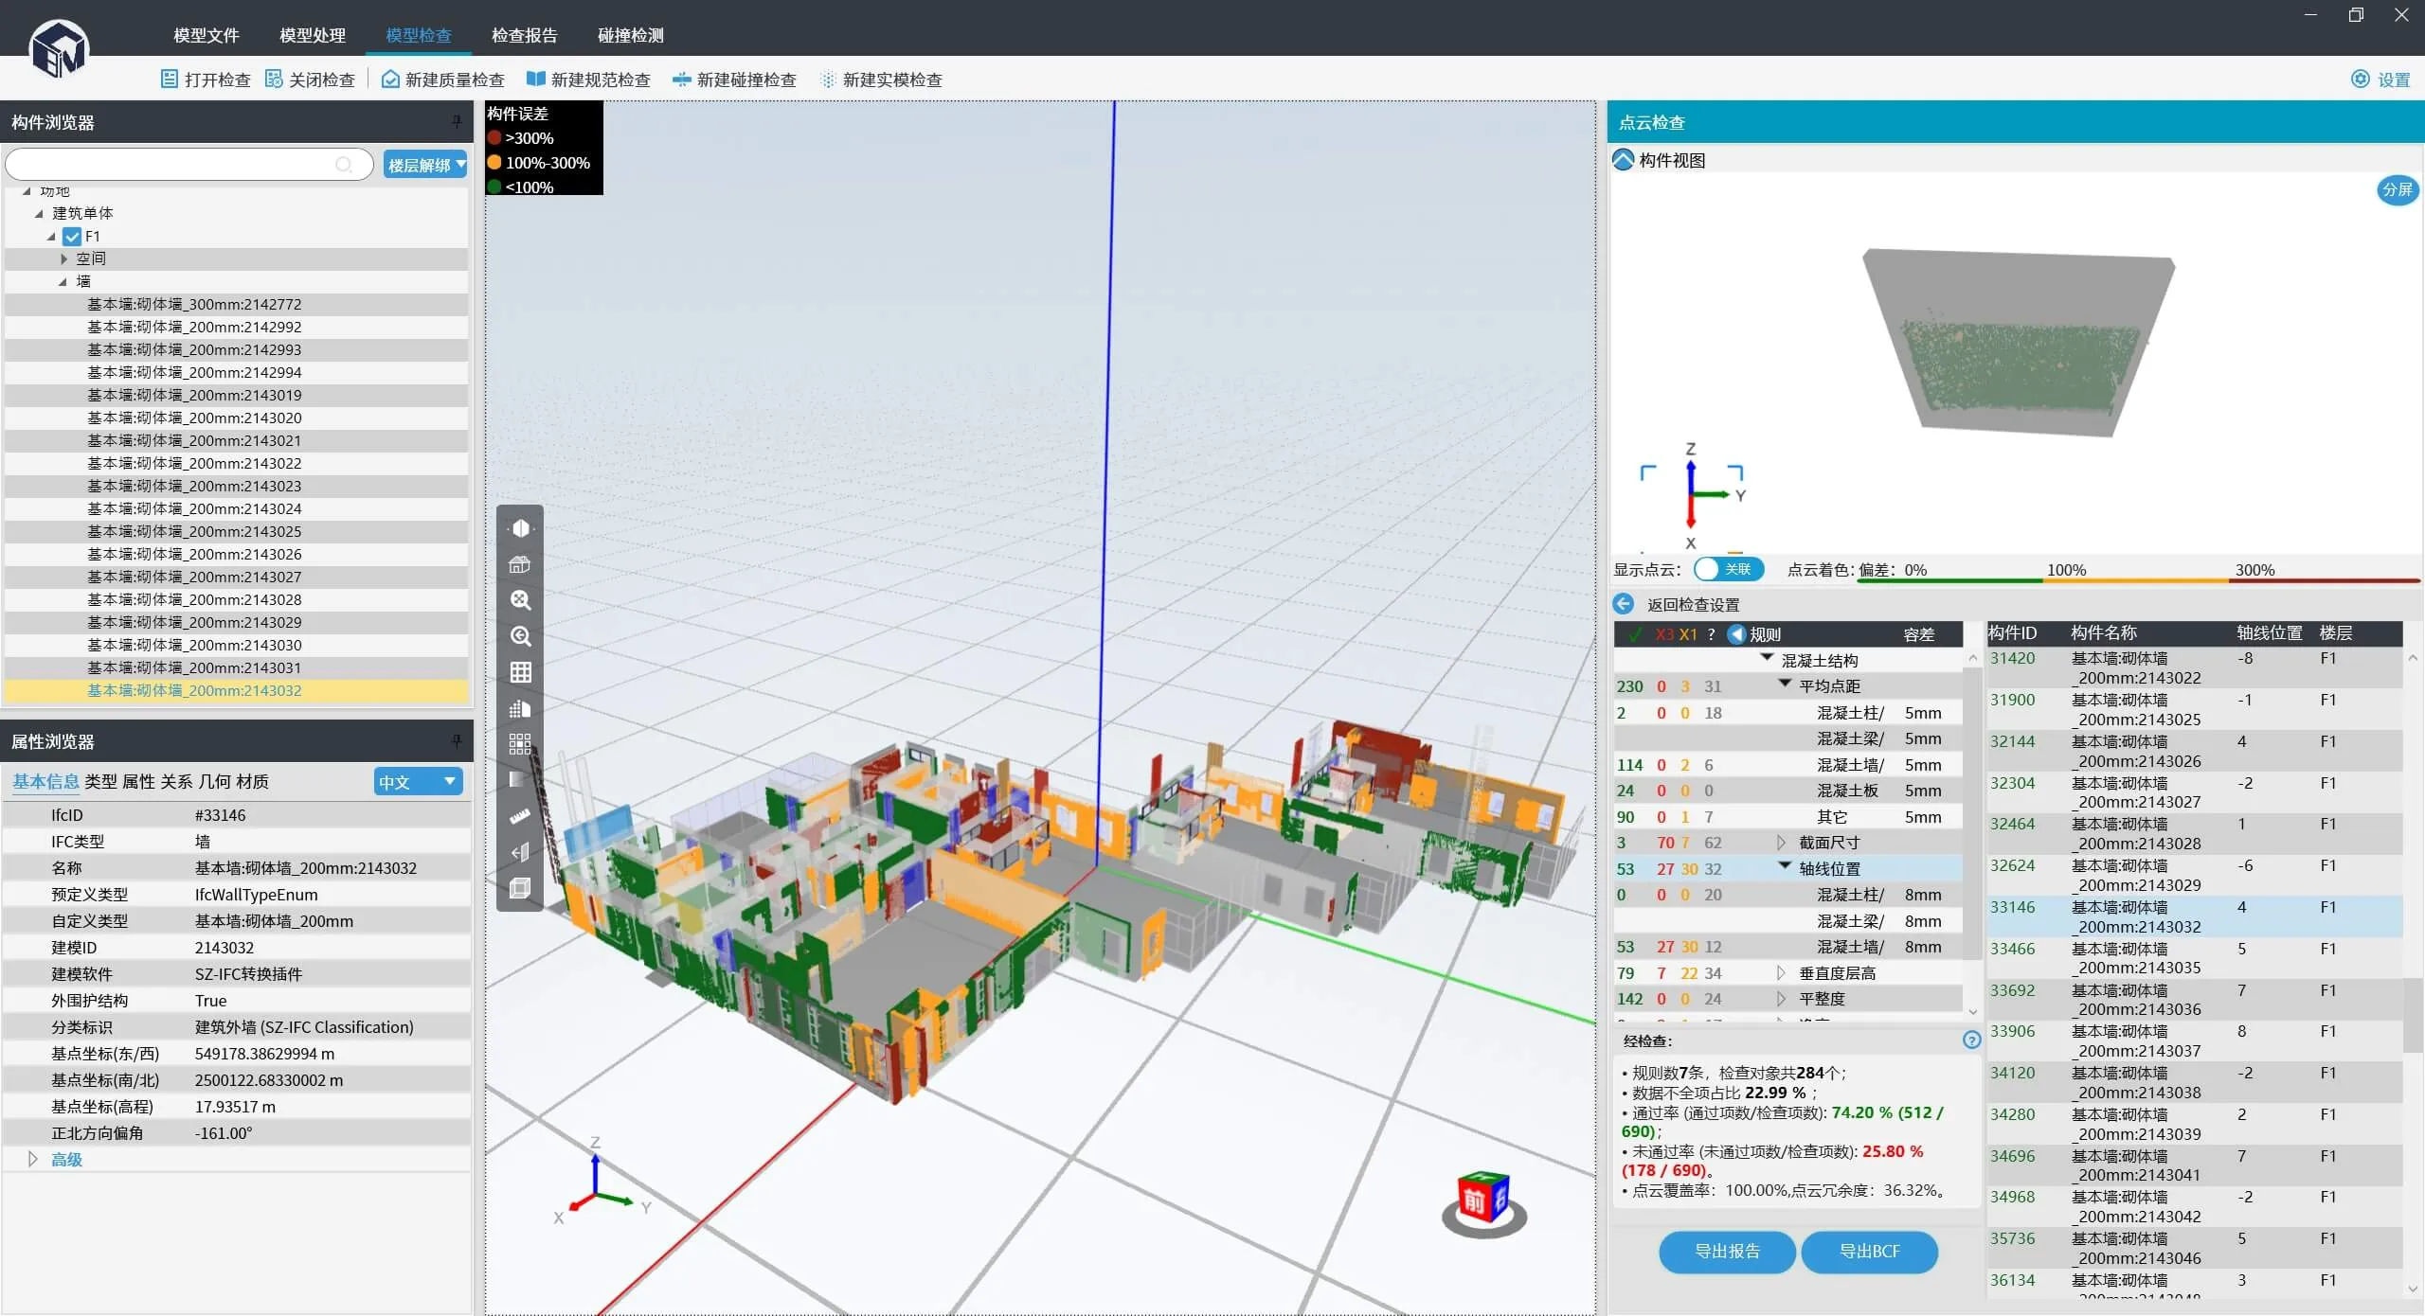Open the 几何 properties tab
The image size is (2425, 1316).
click(214, 782)
